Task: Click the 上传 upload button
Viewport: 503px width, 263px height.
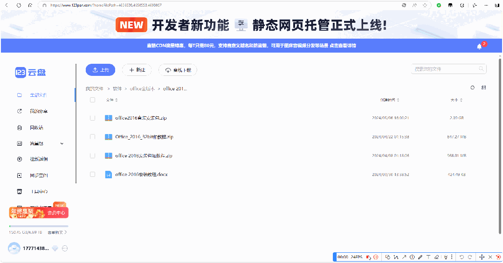Action: [100, 70]
